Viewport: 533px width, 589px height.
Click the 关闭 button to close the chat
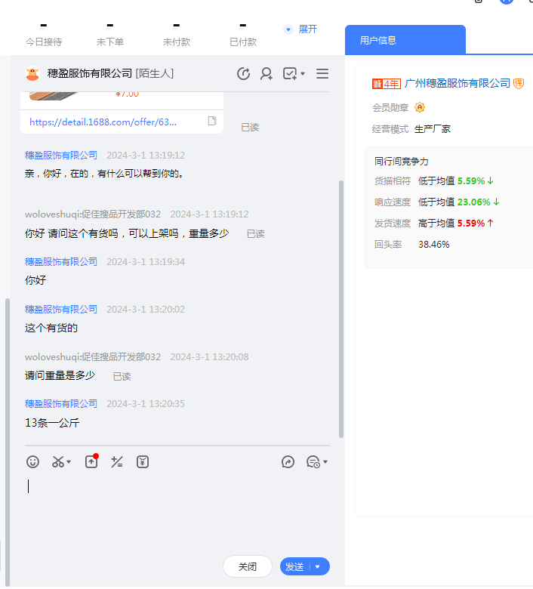[248, 566]
